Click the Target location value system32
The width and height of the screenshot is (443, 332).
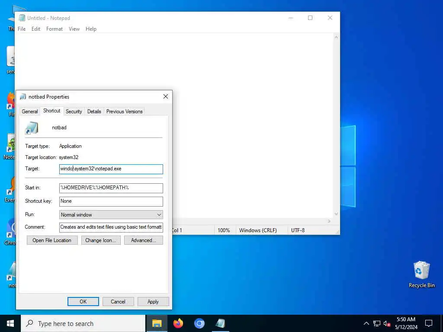(69, 157)
